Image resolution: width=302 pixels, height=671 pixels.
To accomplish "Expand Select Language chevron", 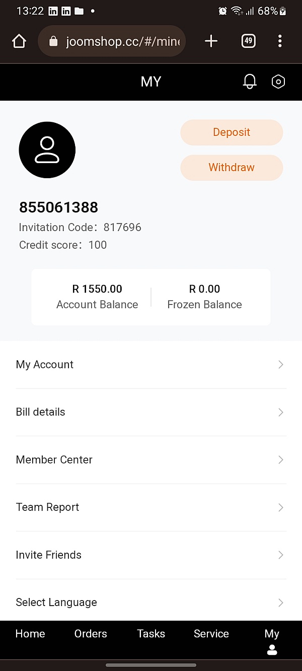I will (x=281, y=603).
